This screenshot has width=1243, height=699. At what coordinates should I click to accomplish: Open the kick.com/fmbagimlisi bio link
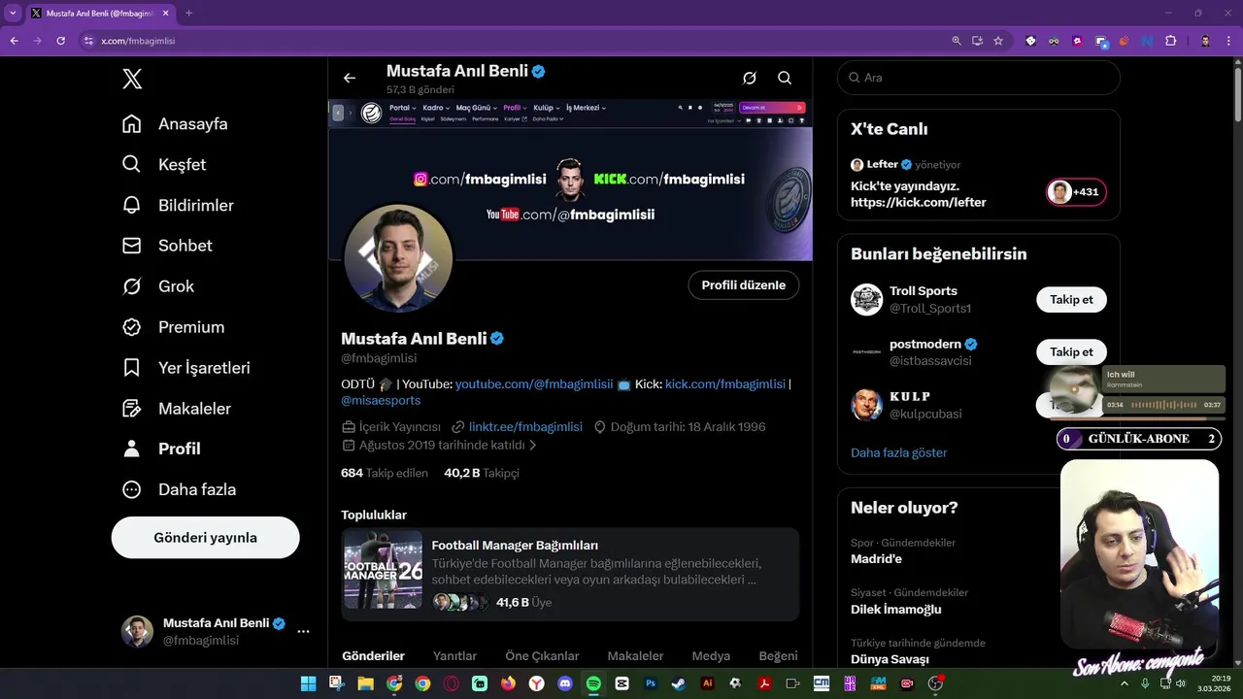pyautogui.click(x=724, y=384)
